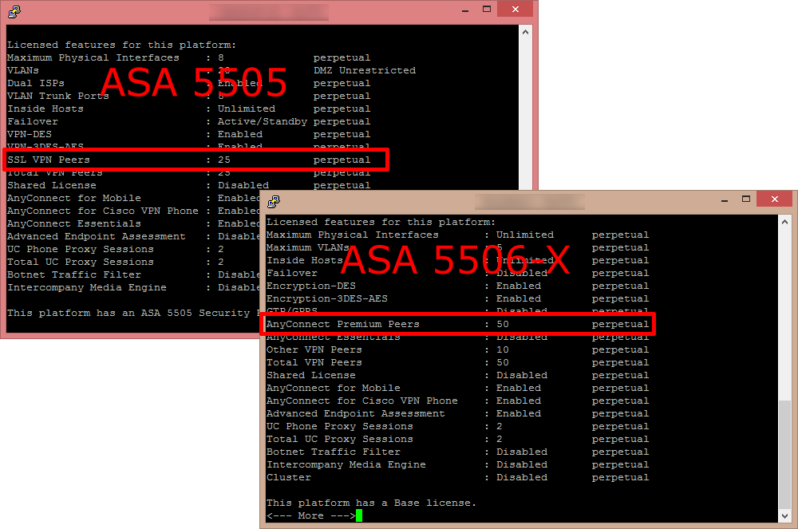The width and height of the screenshot is (798, 529).
Task: Click 'Other VPN Peers' label
Action: 314,350
